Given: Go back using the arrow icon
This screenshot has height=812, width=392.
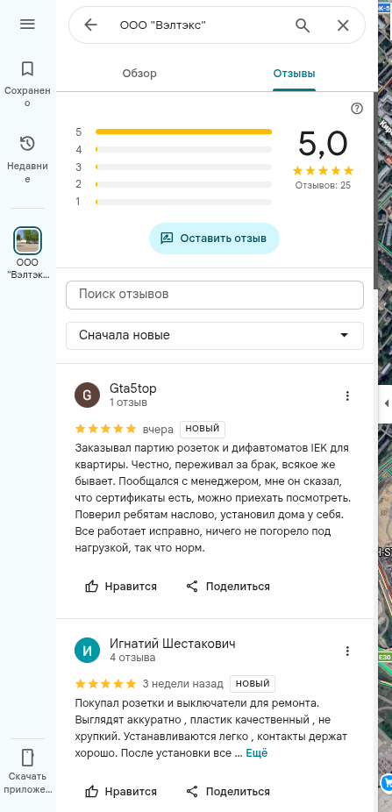Looking at the screenshot, I should coord(90,25).
